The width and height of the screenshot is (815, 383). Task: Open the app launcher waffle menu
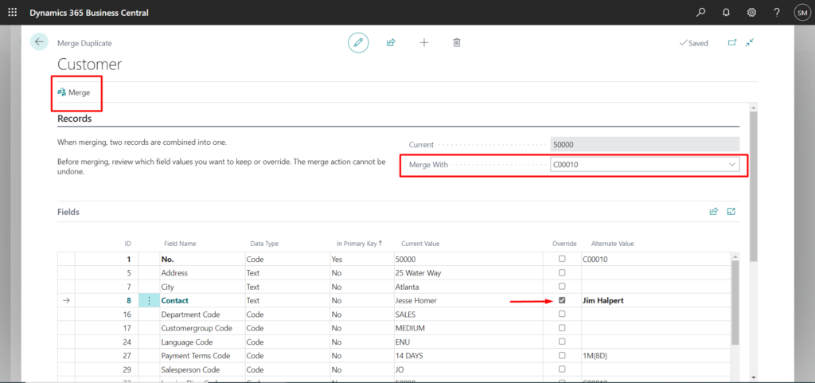[12, 12]
